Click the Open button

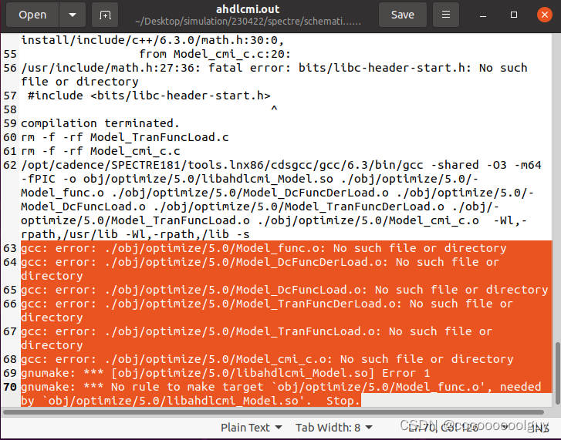(32, 15)
